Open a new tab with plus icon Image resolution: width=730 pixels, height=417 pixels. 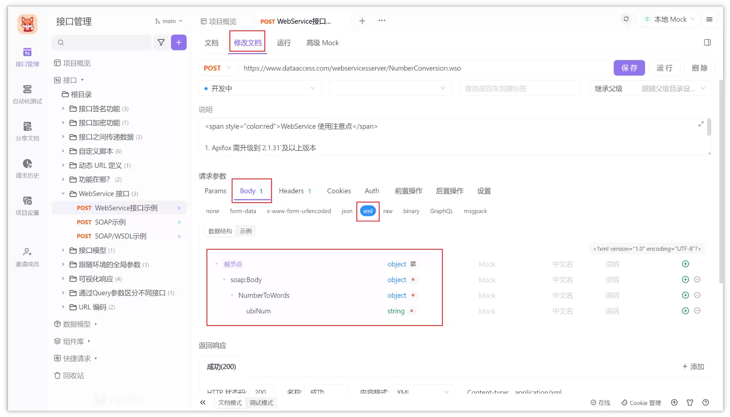pos(362,21)
